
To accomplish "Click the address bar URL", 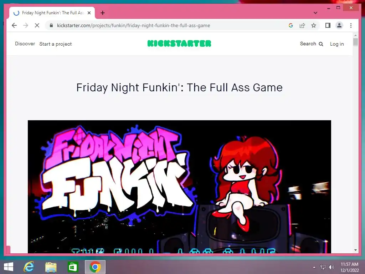I will click(133, 25).
